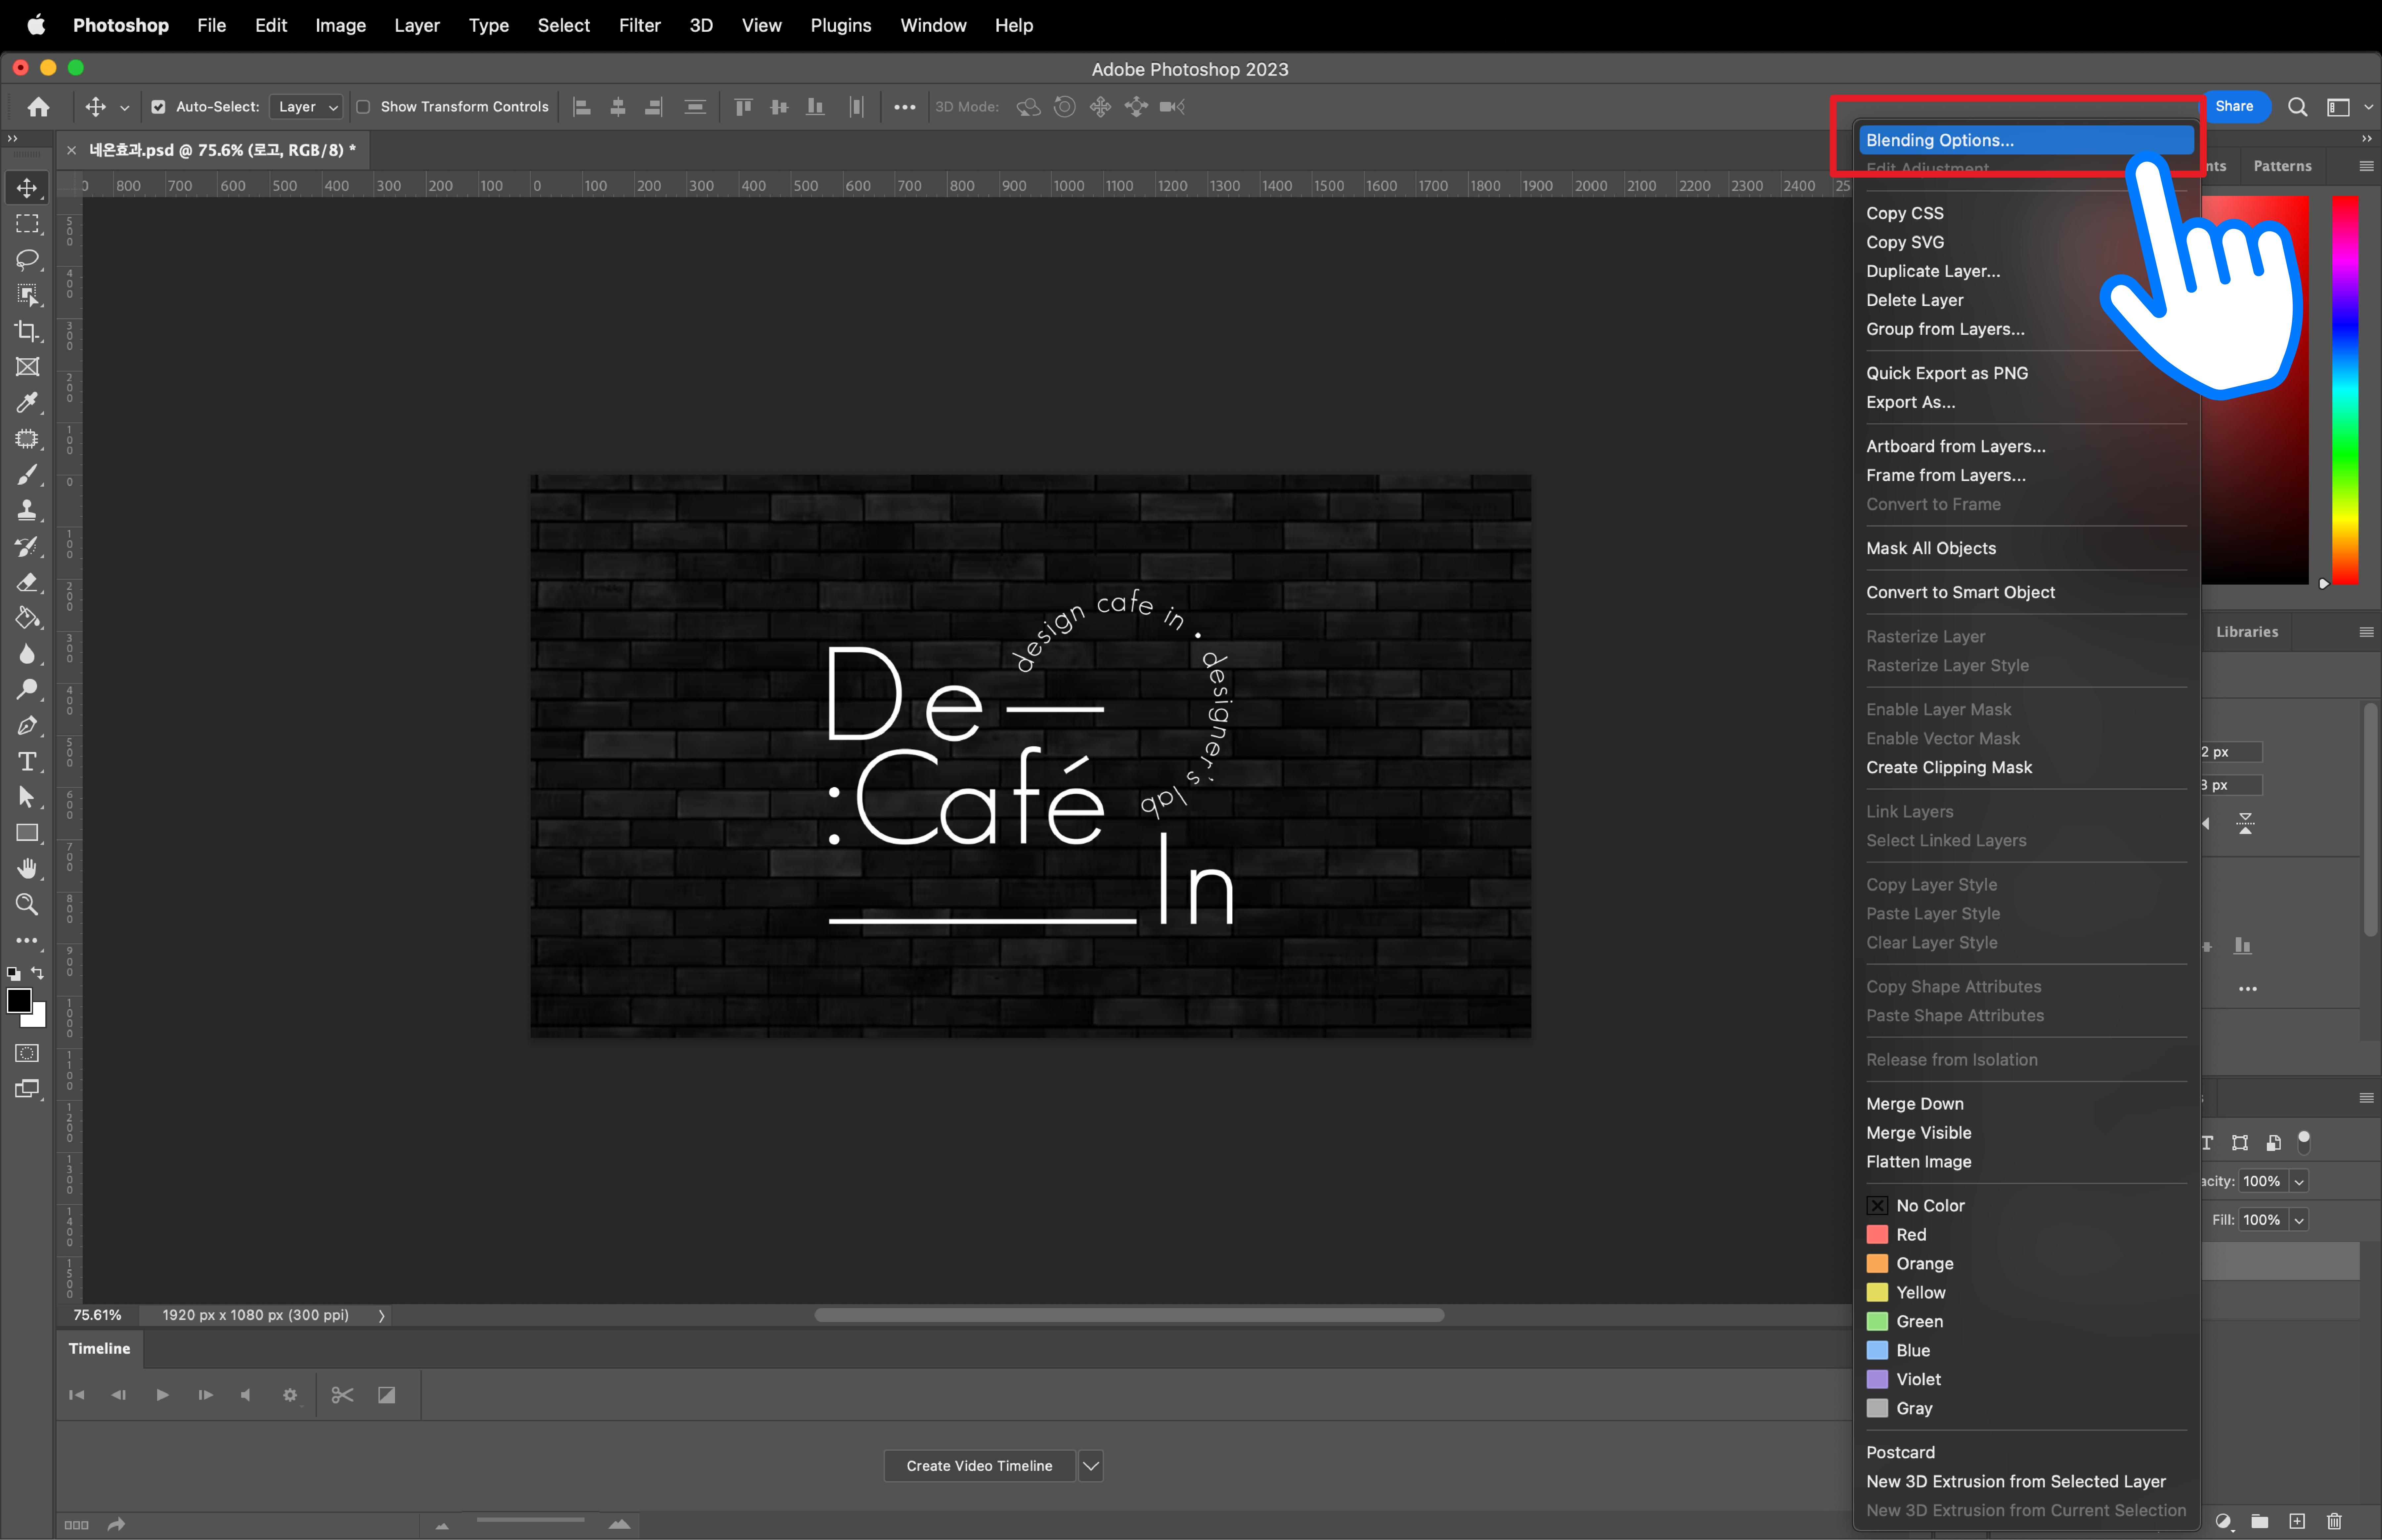2382x1540 pixels.
Task: Select the Crop tool
Action: [x=27, y=331]
